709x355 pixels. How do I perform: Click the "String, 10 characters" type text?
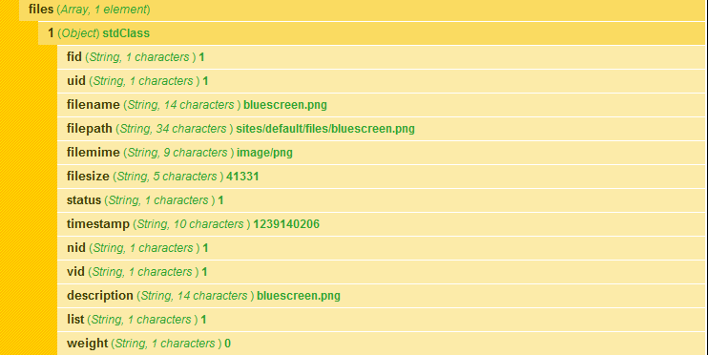tap(192, 224)
